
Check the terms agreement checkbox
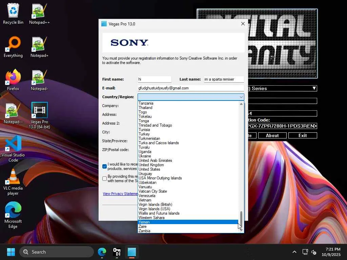[105, 178]
